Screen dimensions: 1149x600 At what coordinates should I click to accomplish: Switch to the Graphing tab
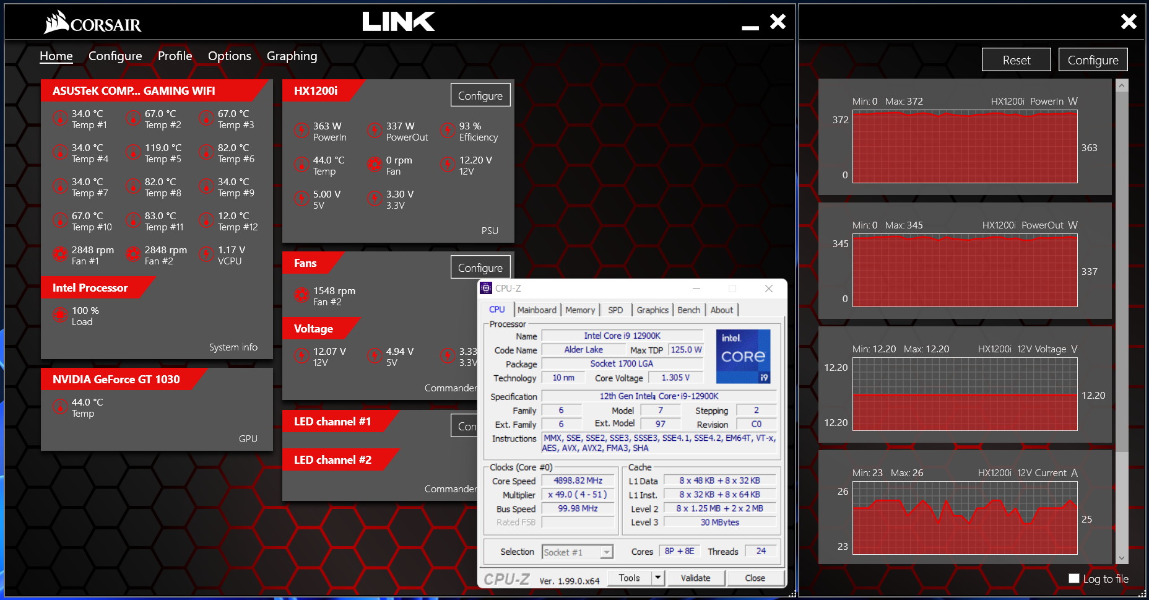[292, 56]
